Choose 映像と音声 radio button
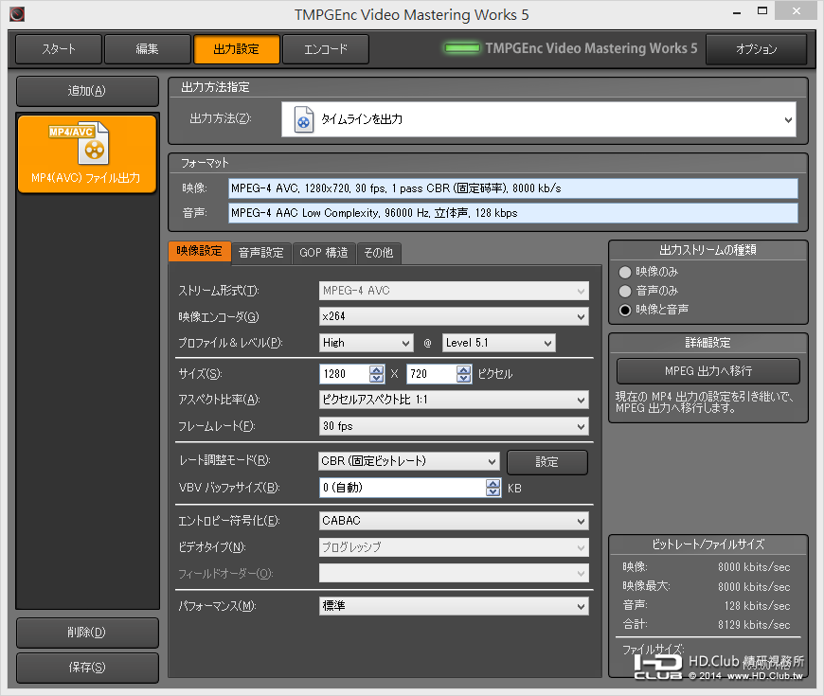The height and width of the screenshot is (696, 824). pos(624,310)
